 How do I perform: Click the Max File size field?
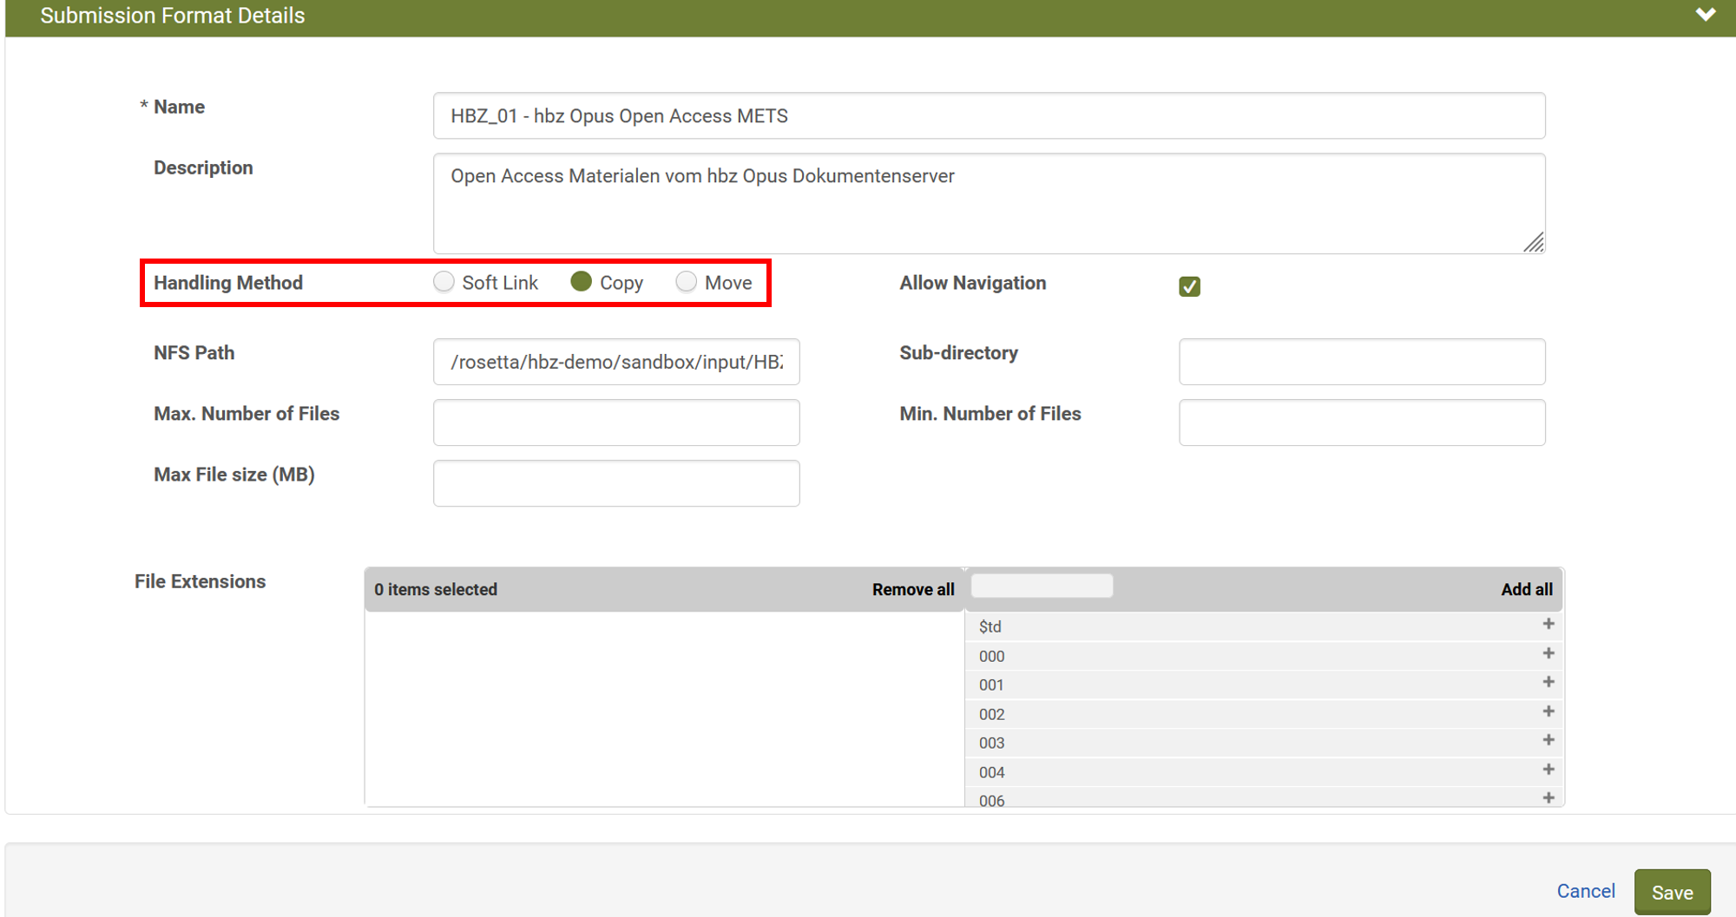pyautogui.click(x=616, y=483)
